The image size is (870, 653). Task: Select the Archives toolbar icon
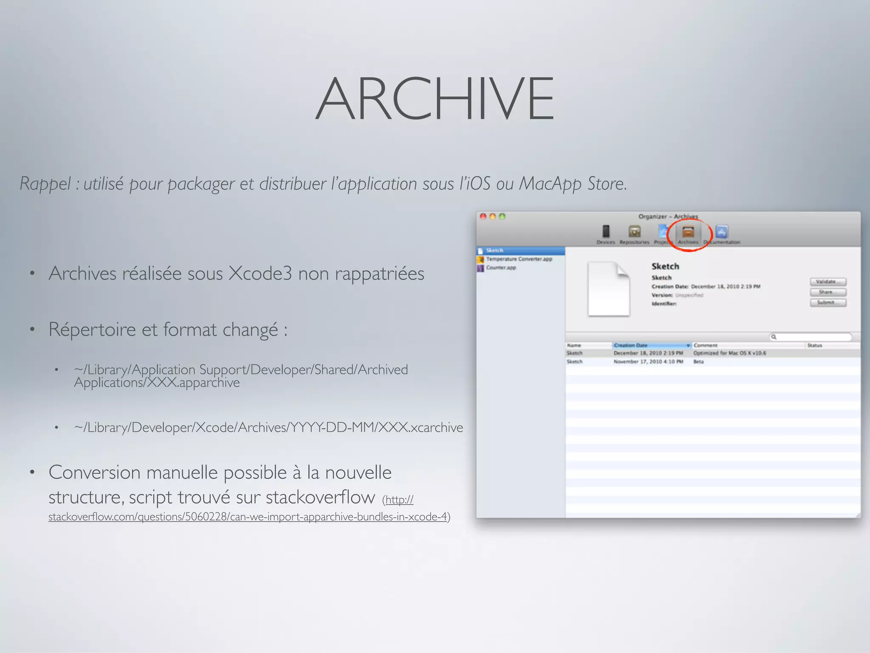pos(688,235)
